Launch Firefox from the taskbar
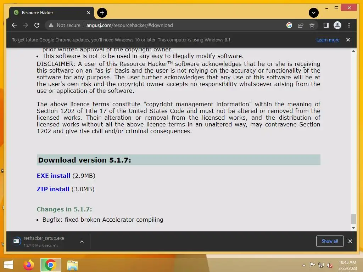Screen dimensions: 363x272 tap(29, 265)
